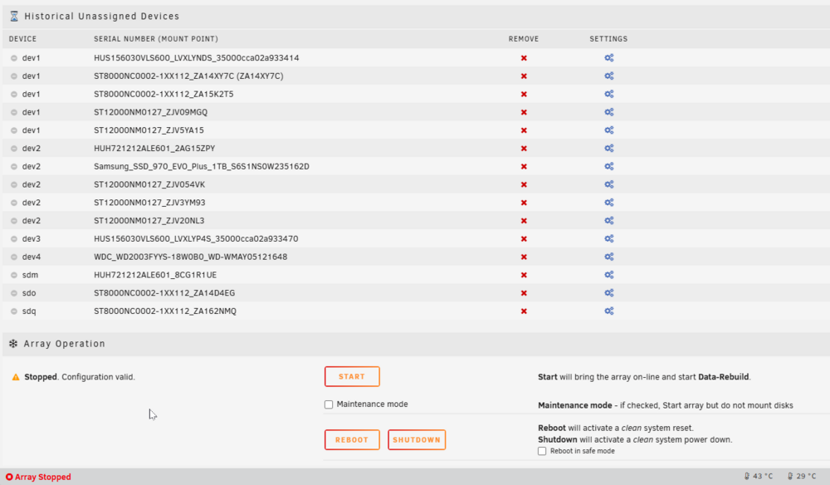The height and width of the screenshot is (485, 830).
Task: Check Reboot in safe mode option
Action: point(542,451)
